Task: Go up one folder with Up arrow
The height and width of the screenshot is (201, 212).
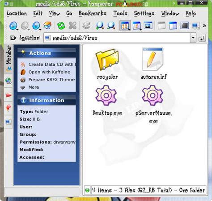Action: click(36, 26)
